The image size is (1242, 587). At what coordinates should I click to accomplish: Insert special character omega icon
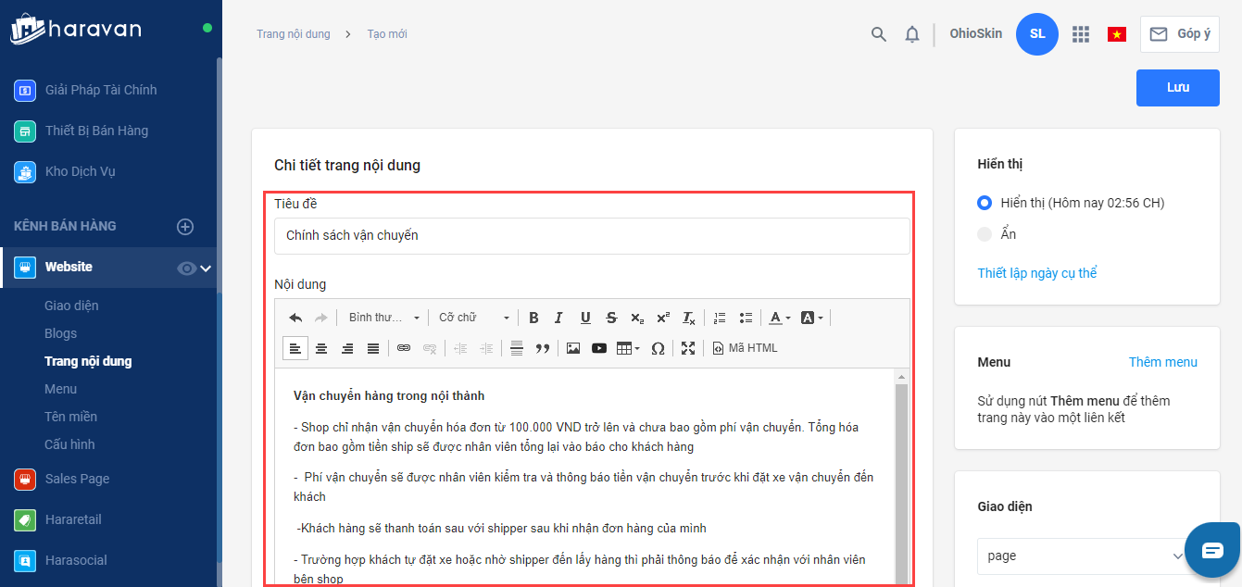(658, 348)
